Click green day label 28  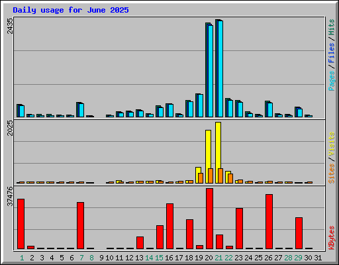tap(288, 258)
